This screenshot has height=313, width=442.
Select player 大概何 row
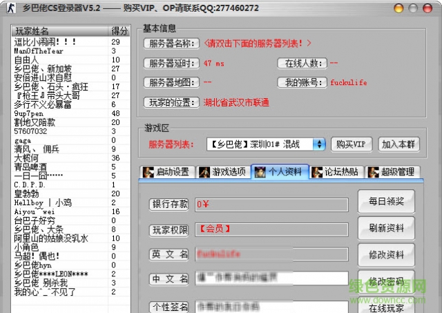(x=70, y=158)
